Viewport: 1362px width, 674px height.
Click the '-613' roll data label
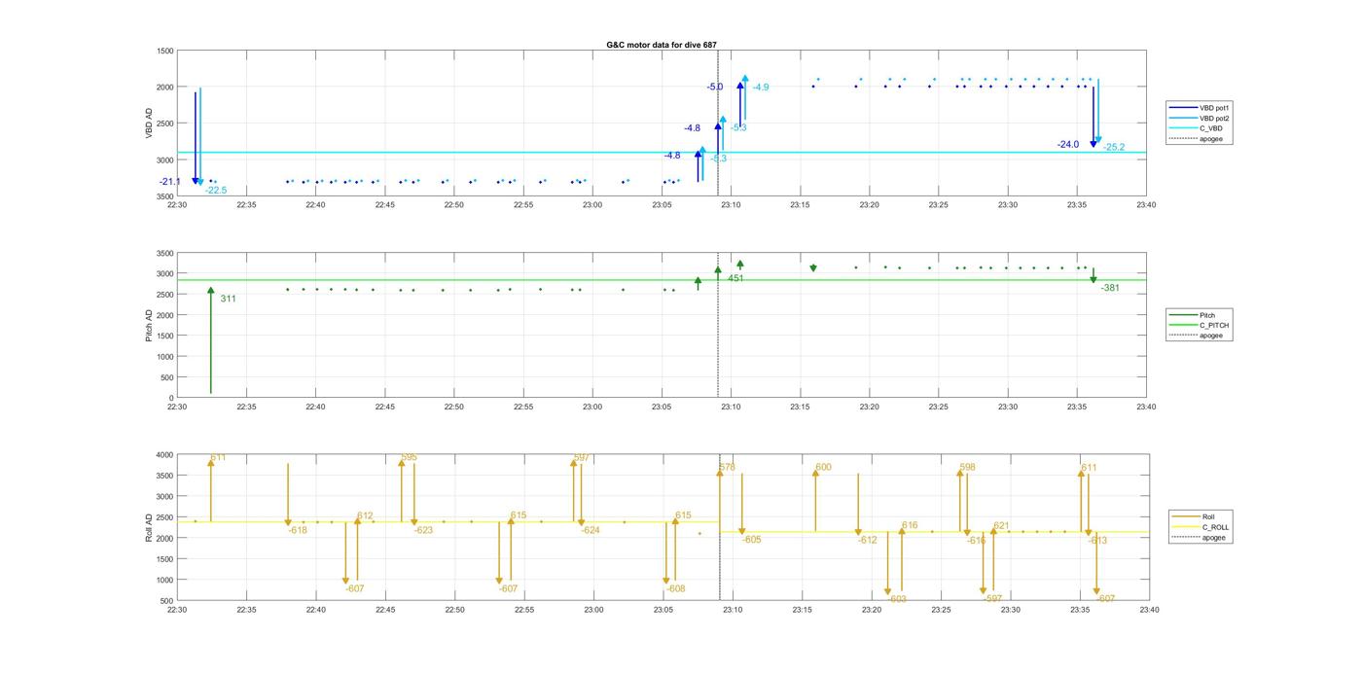(1098, 540)
